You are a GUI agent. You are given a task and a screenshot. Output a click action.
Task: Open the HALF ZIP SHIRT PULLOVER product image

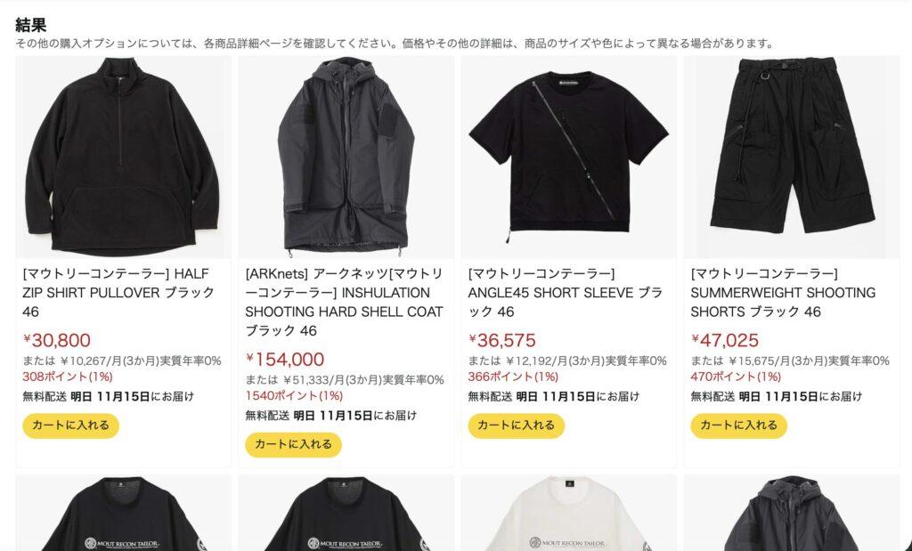click(x=123, y=157)
